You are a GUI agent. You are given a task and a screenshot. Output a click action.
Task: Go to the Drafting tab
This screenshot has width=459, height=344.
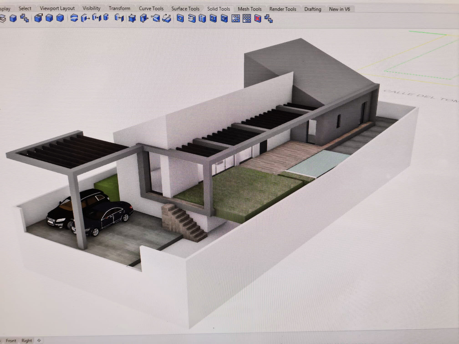pyautogui.click(x=313, y=9)
